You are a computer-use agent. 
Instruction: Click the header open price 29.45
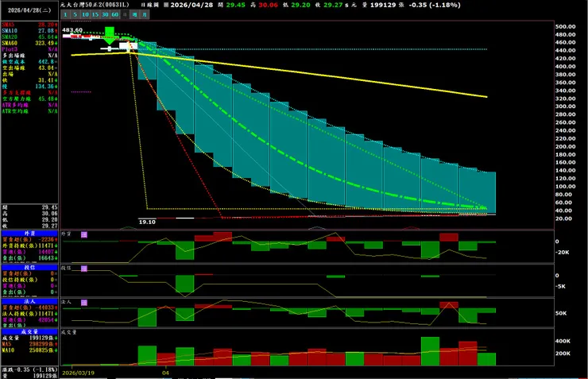235,5
